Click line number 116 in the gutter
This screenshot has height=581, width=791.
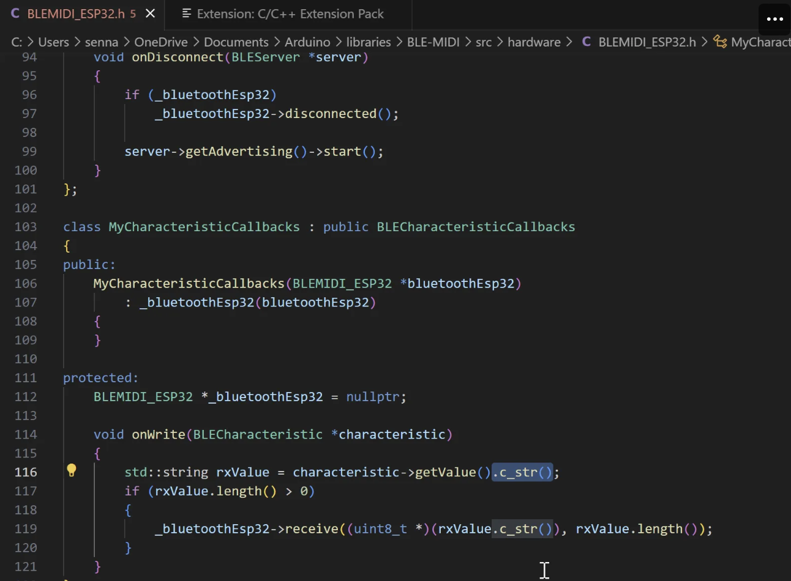coord(26,472)
